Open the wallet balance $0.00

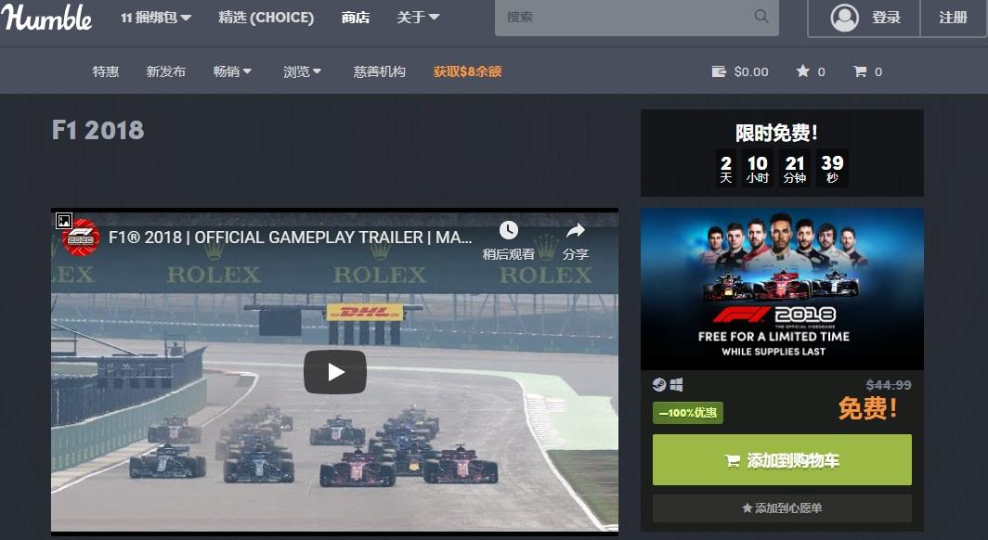[740, 71]
